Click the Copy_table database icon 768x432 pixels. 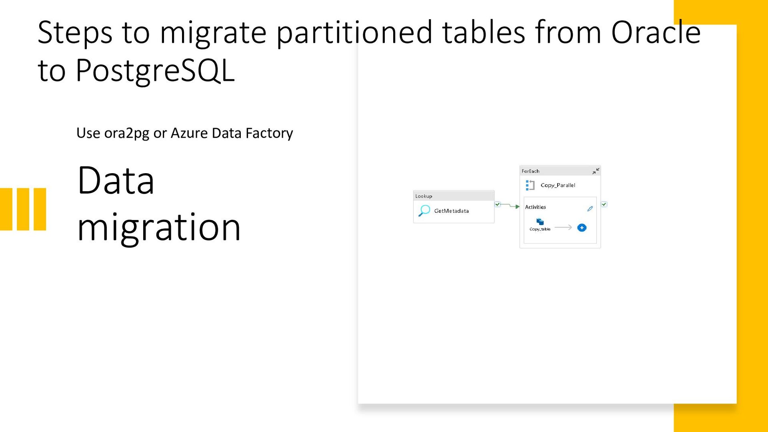(540, 222)
